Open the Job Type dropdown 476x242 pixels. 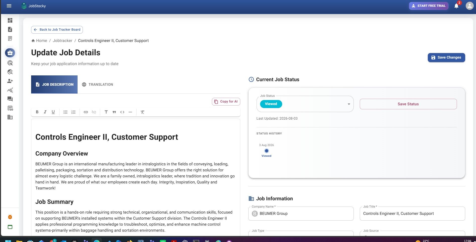(x=301, y=234)
